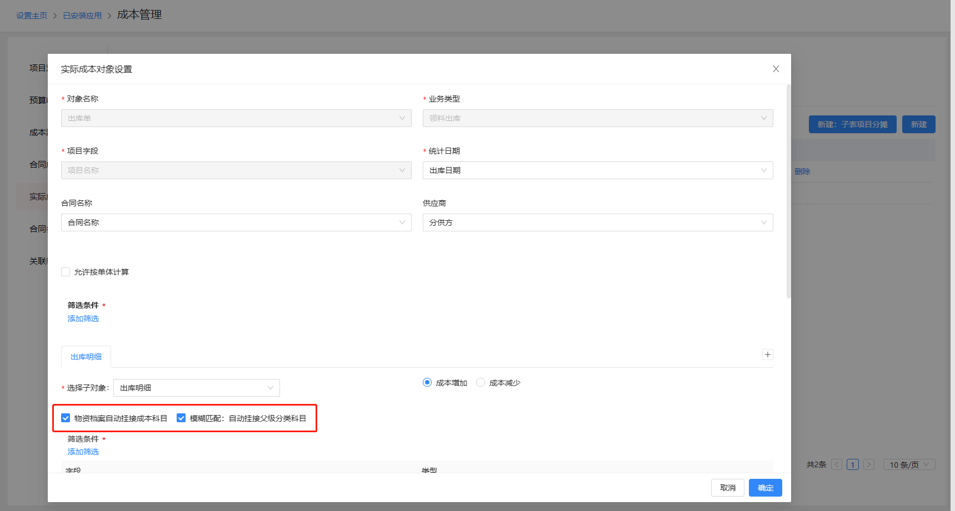The height and width of the screenshot is (511, 955).
Task: Switch to 出库明细 tab
Action: (86, 357)
